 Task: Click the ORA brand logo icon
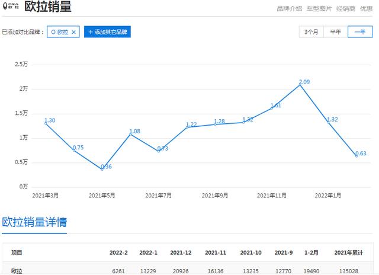click(x=11, y=8)
